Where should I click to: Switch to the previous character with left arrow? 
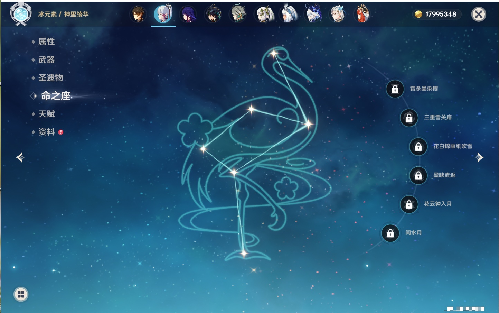[x=20, y=157]
